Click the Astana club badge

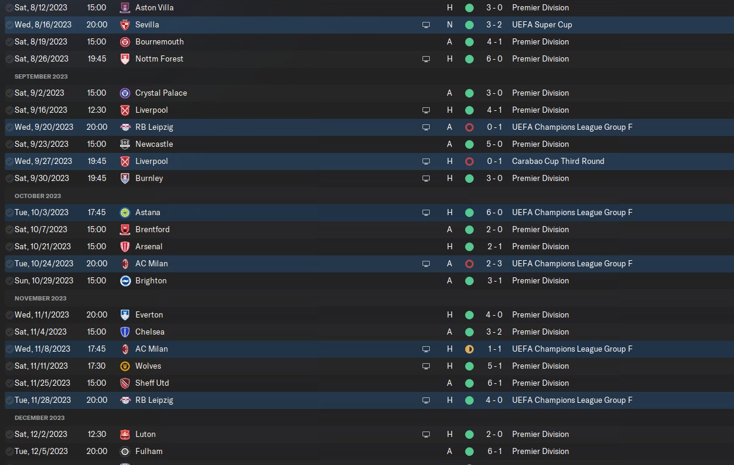tap(125, 213)
